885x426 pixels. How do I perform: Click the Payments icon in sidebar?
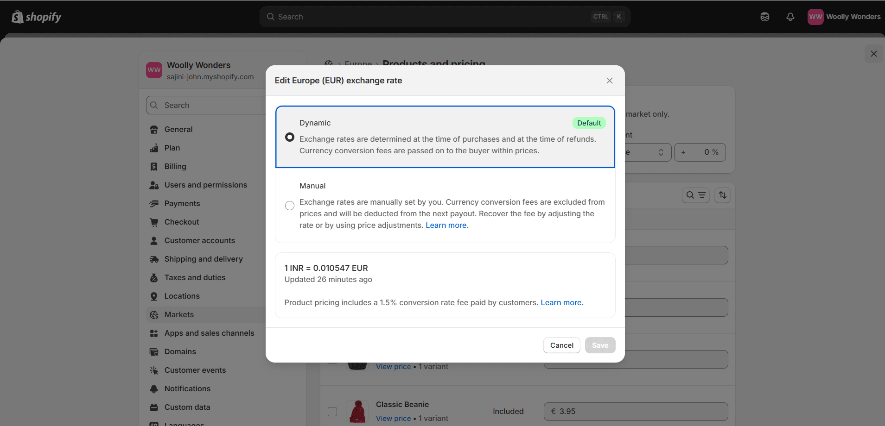154,204
